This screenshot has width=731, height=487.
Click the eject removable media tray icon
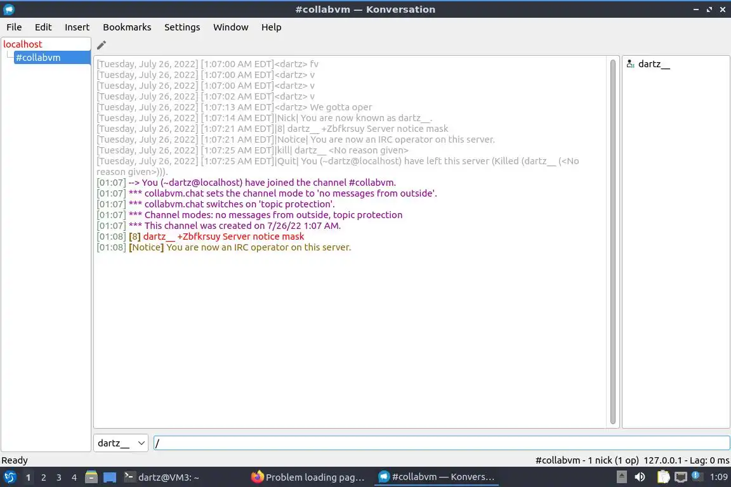click(x=621, y=477)
